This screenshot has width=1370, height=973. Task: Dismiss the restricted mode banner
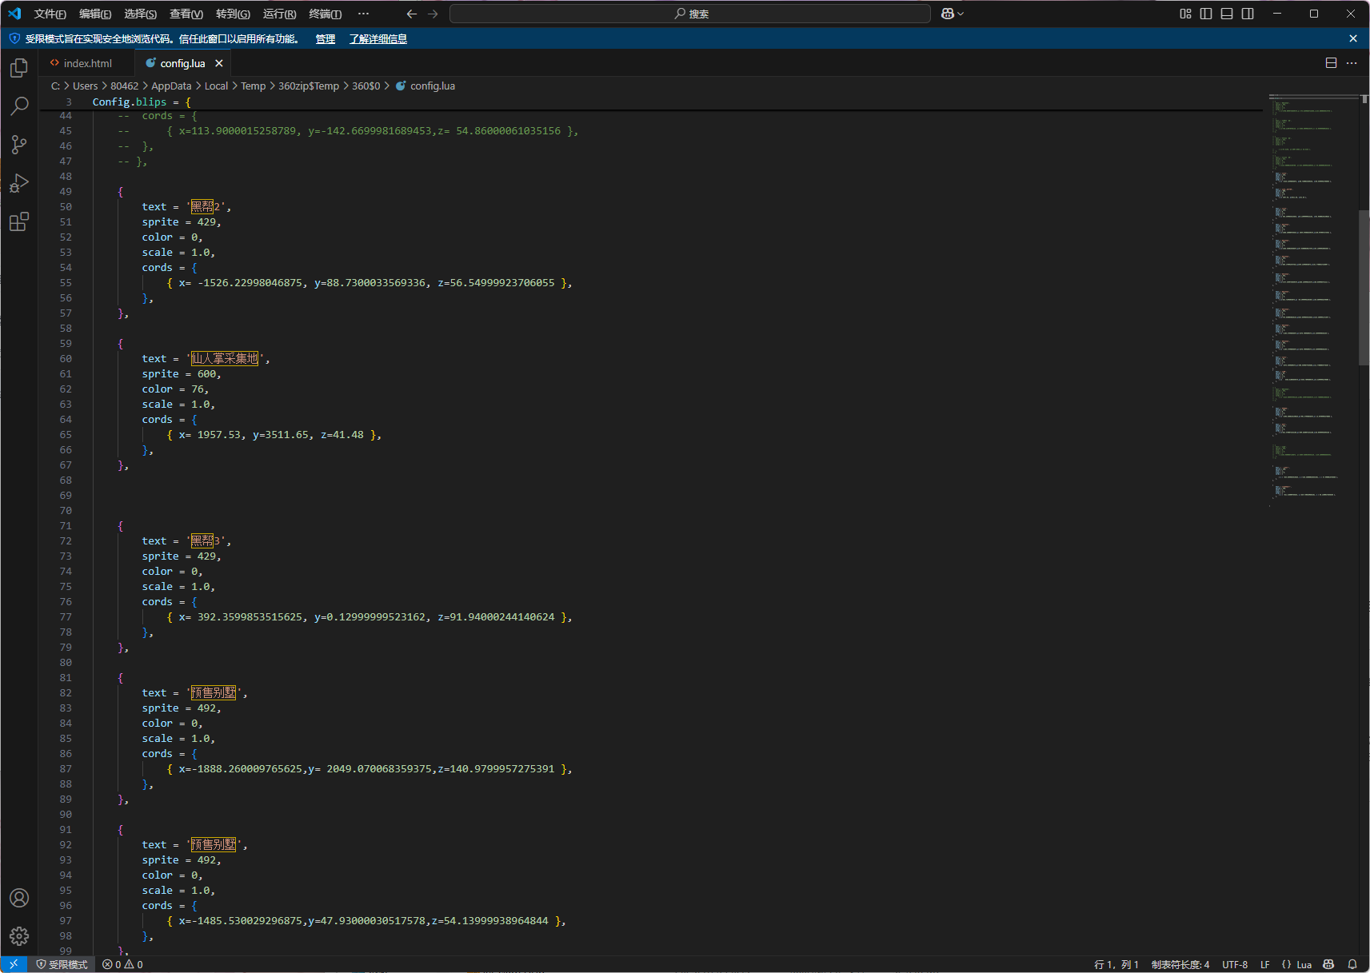coord(1353,38)
